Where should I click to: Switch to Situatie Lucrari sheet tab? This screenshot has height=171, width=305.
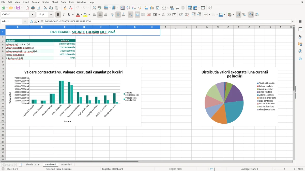(33, 164)
